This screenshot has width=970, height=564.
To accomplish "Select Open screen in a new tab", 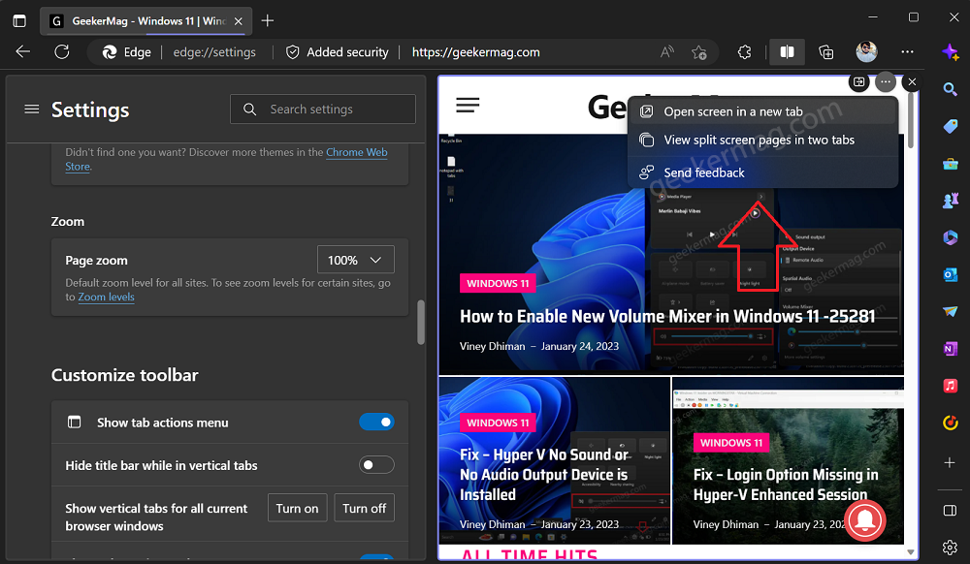I will point(762,111).
